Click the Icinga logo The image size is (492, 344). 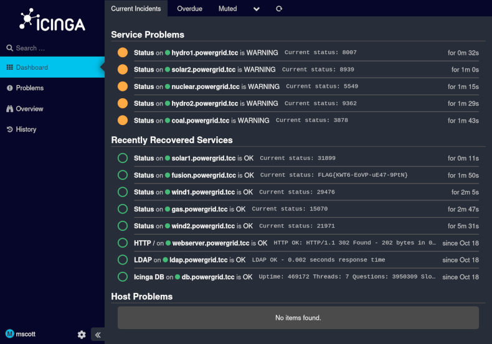point(52,21)
